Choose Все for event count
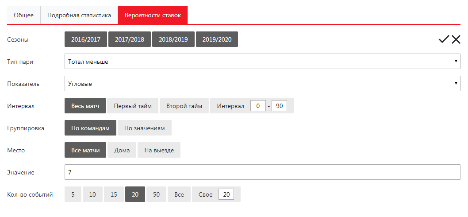468x217 pixels. [179, 194]
